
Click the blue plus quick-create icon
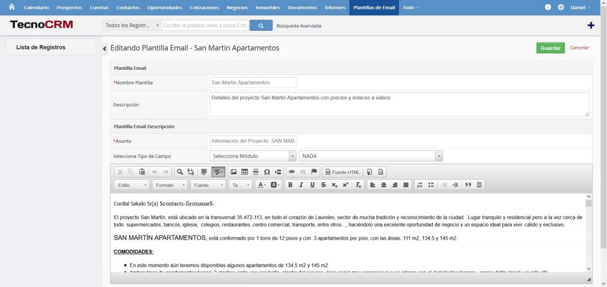[590, 25]
